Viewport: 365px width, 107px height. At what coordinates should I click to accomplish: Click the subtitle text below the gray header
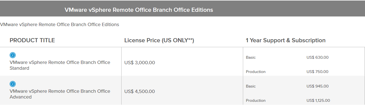[x=60, y=24]
